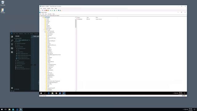The image size is (197, 111).
Task: Click the Checkpoint toolbar button
Action: coord(54,10)
